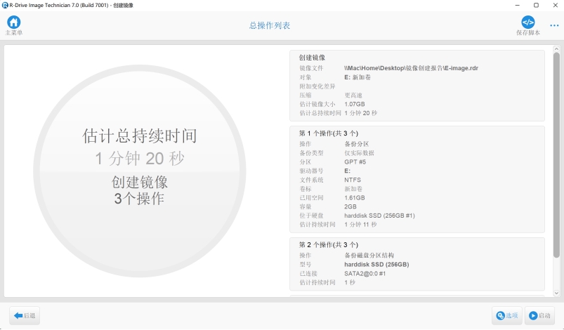This screenshot has width=564, height=330.
Task: Click the scrollbar track below the thumb
Action: 556,277
